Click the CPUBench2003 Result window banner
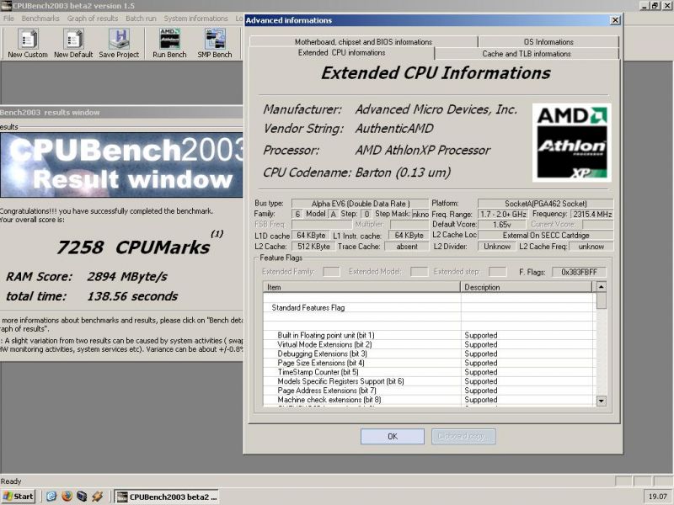Screen dimensions: 674x505 [121, 165]
